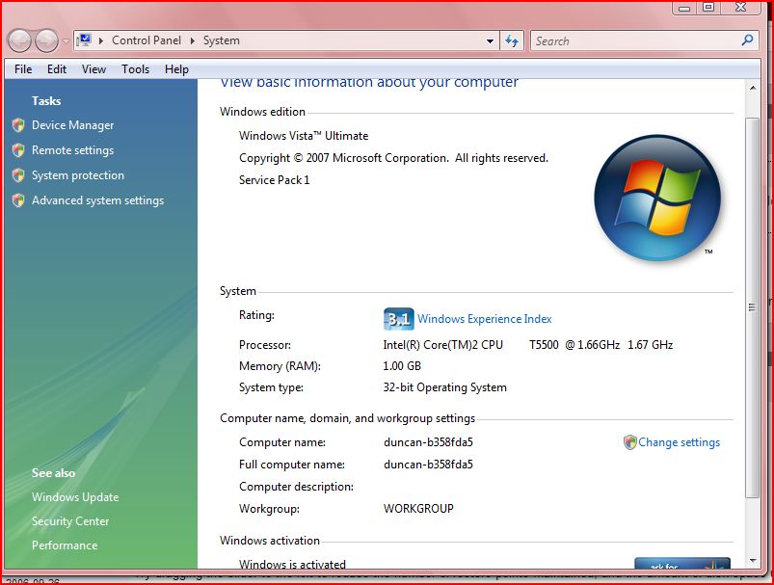Screen dimensions: 774x585
Task: Click the vertical scrollbar up arrow
Action: (752, 88)
